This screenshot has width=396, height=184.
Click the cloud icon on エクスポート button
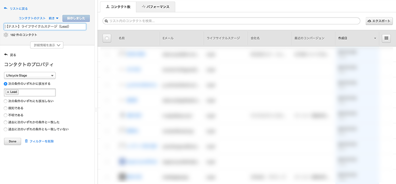pyautogui.click(x=369, y=21)
